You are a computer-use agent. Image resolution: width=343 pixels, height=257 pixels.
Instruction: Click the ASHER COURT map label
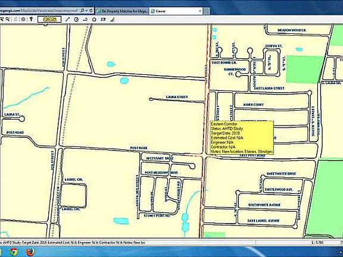(253, 105)
